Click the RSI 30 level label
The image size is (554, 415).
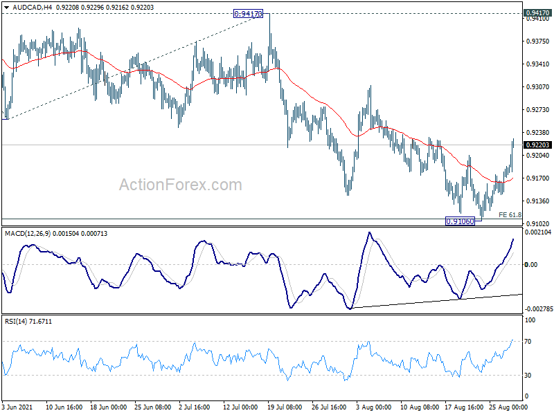pos(528,376)
